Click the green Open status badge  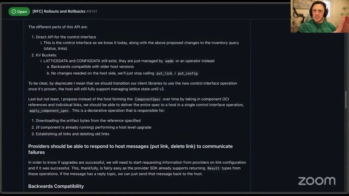pos(19,11)
